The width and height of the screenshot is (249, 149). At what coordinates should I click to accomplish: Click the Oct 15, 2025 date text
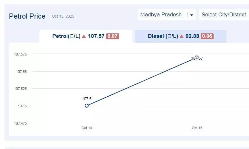pyautogui.click(x=63, y=16)
